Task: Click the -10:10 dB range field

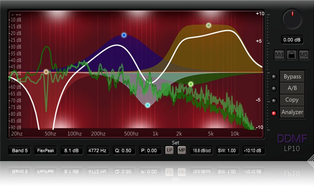Action: pyautogui.click(x=253, y=150)
